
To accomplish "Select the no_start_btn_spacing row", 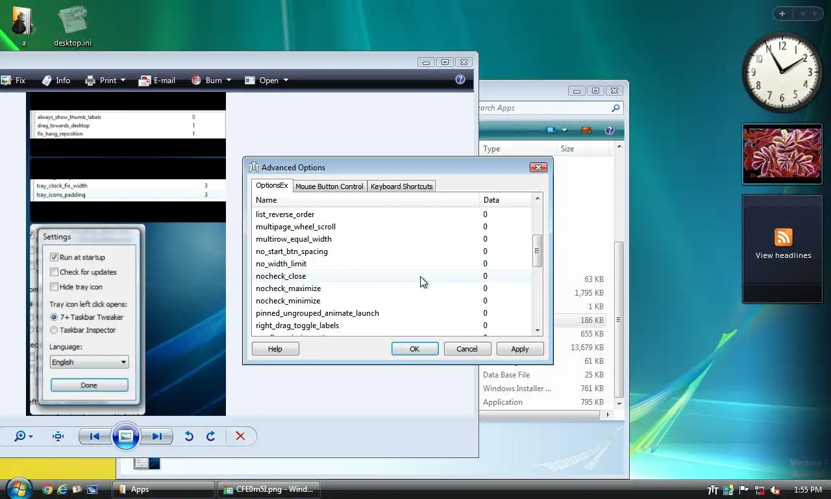I will [392, 251].
